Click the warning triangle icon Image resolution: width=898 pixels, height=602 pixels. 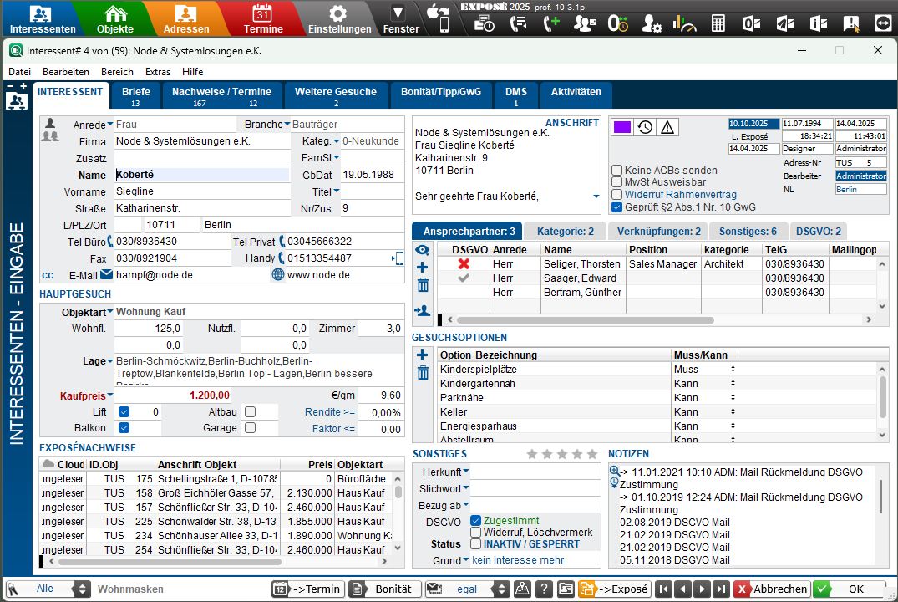coord(668,127)
